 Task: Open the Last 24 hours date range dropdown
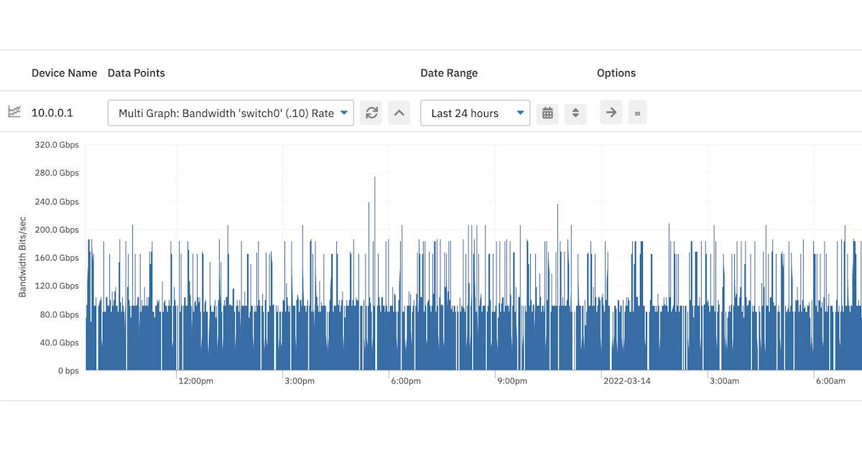point(475,113)
